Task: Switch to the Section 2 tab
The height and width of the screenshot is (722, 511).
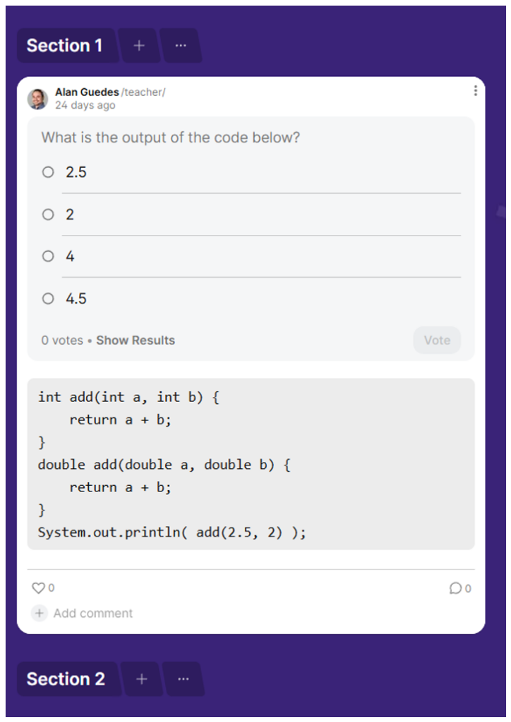Action: pos(66,679)
